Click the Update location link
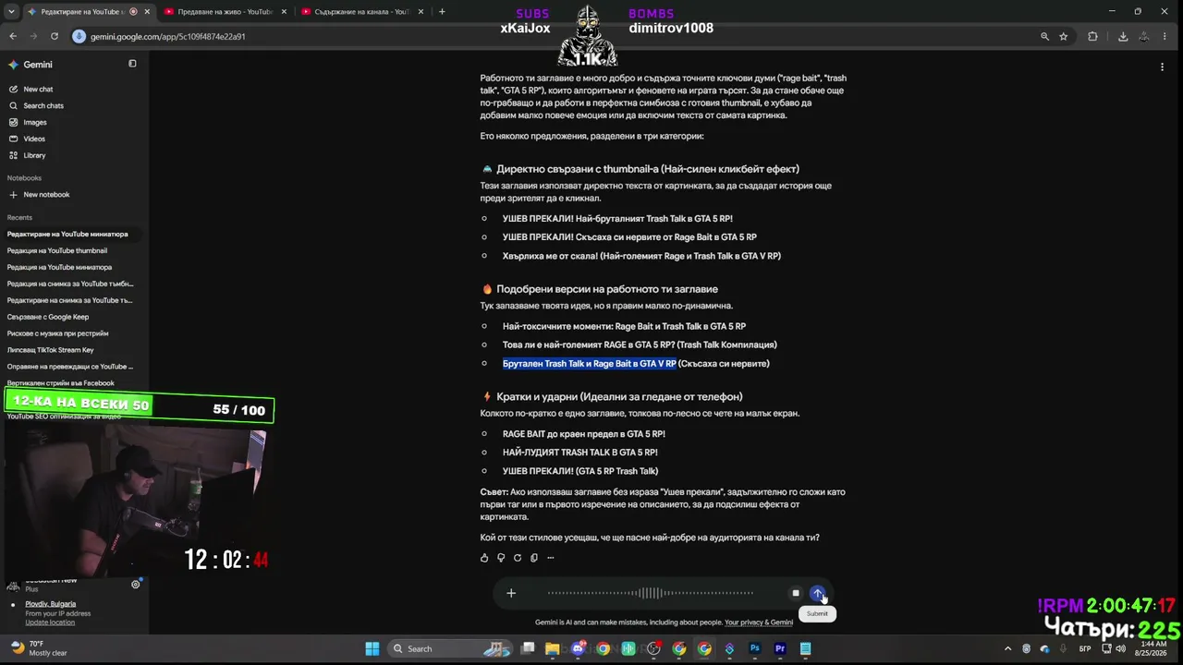Image resolution: width=1183 pixels, height=665 pixels. pos(50,623)
